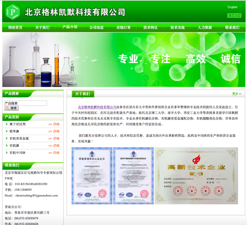Switch site language to English
247x225 pixels.
point(232,7)
